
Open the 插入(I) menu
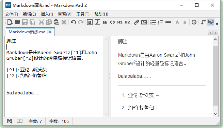[x=47, y=14]
